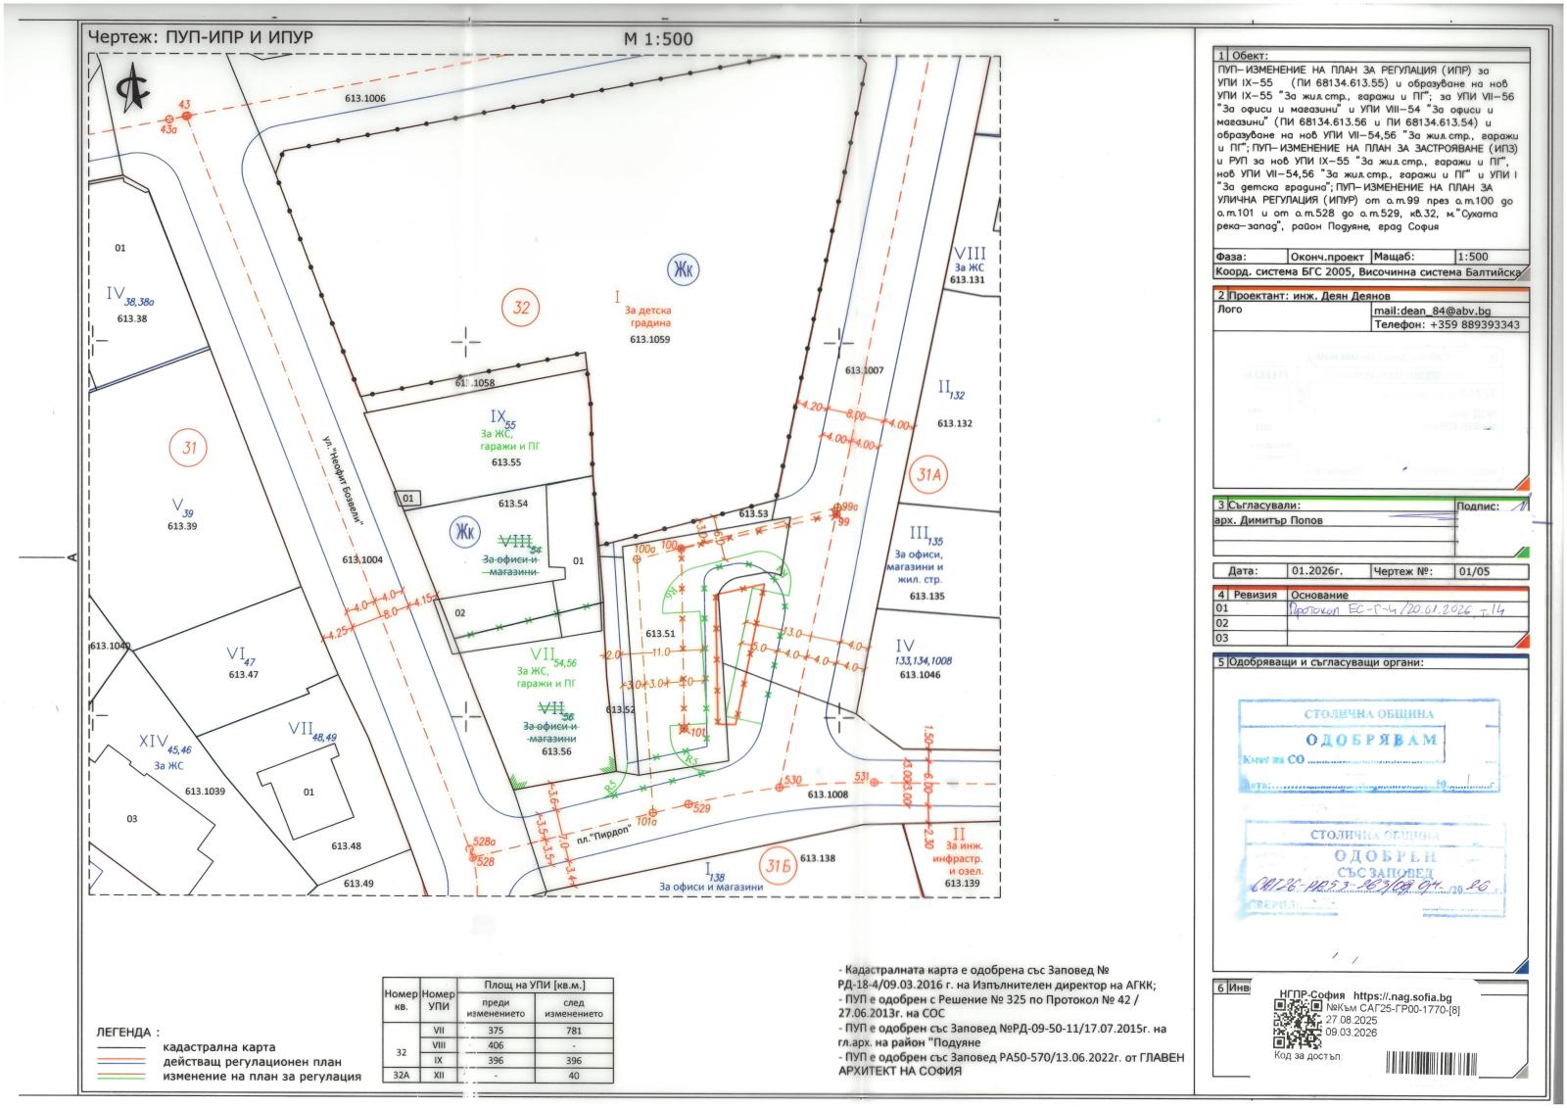Open the dean_84@abv.bg email address

pos(1425,311)
